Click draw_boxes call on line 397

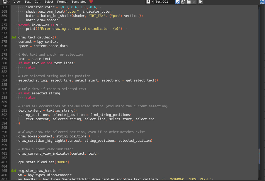[x=54, y=136]
